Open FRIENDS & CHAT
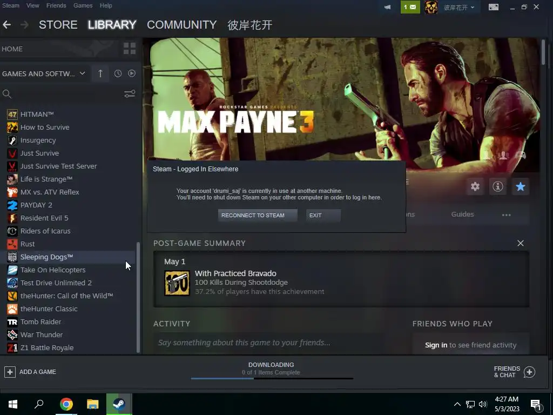Screen dimensions: 553x415 pyautogui.click(x=515, y=372)
